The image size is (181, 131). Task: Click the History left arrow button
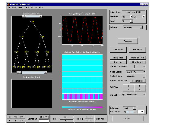click(x=87, y=117)
